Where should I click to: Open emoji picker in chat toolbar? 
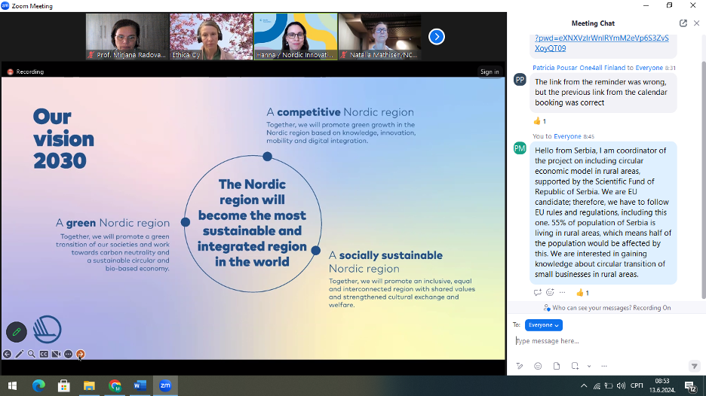click(538, 366)
